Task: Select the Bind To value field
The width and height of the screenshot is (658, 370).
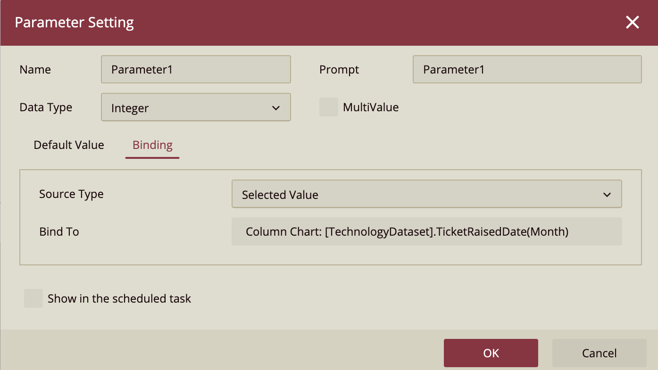Action: [427, 231]
